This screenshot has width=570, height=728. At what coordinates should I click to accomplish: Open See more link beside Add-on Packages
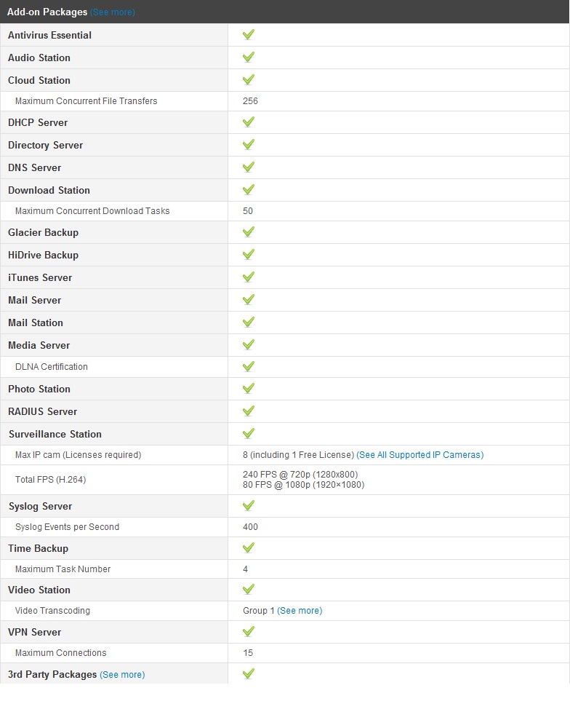pos(113,12)
